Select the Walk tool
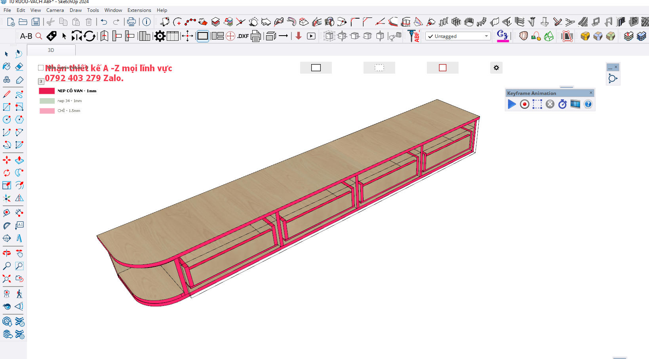This screenshot has height=359, width=649. [x=19, y=294]
